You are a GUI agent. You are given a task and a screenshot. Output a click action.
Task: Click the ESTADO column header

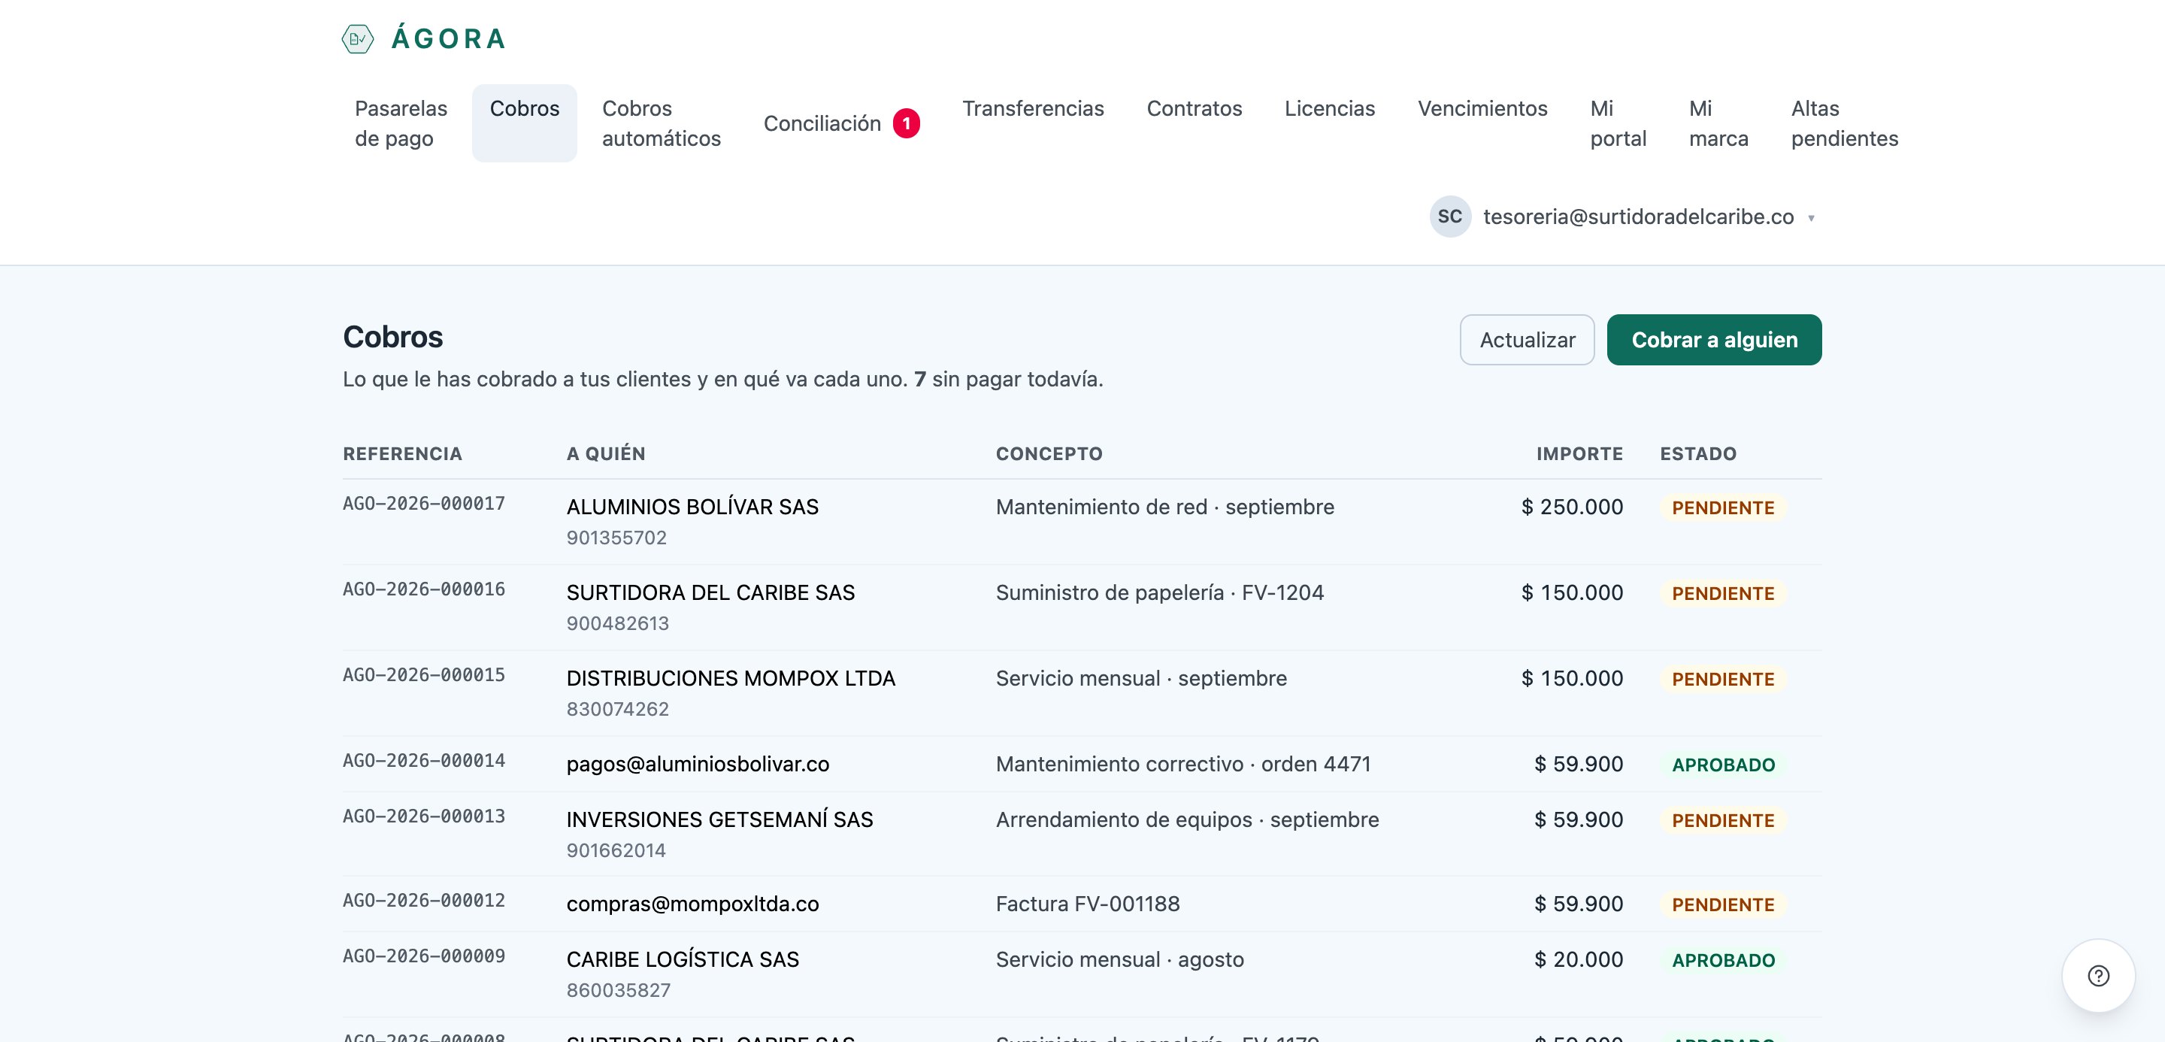(x=1697, y=454)
